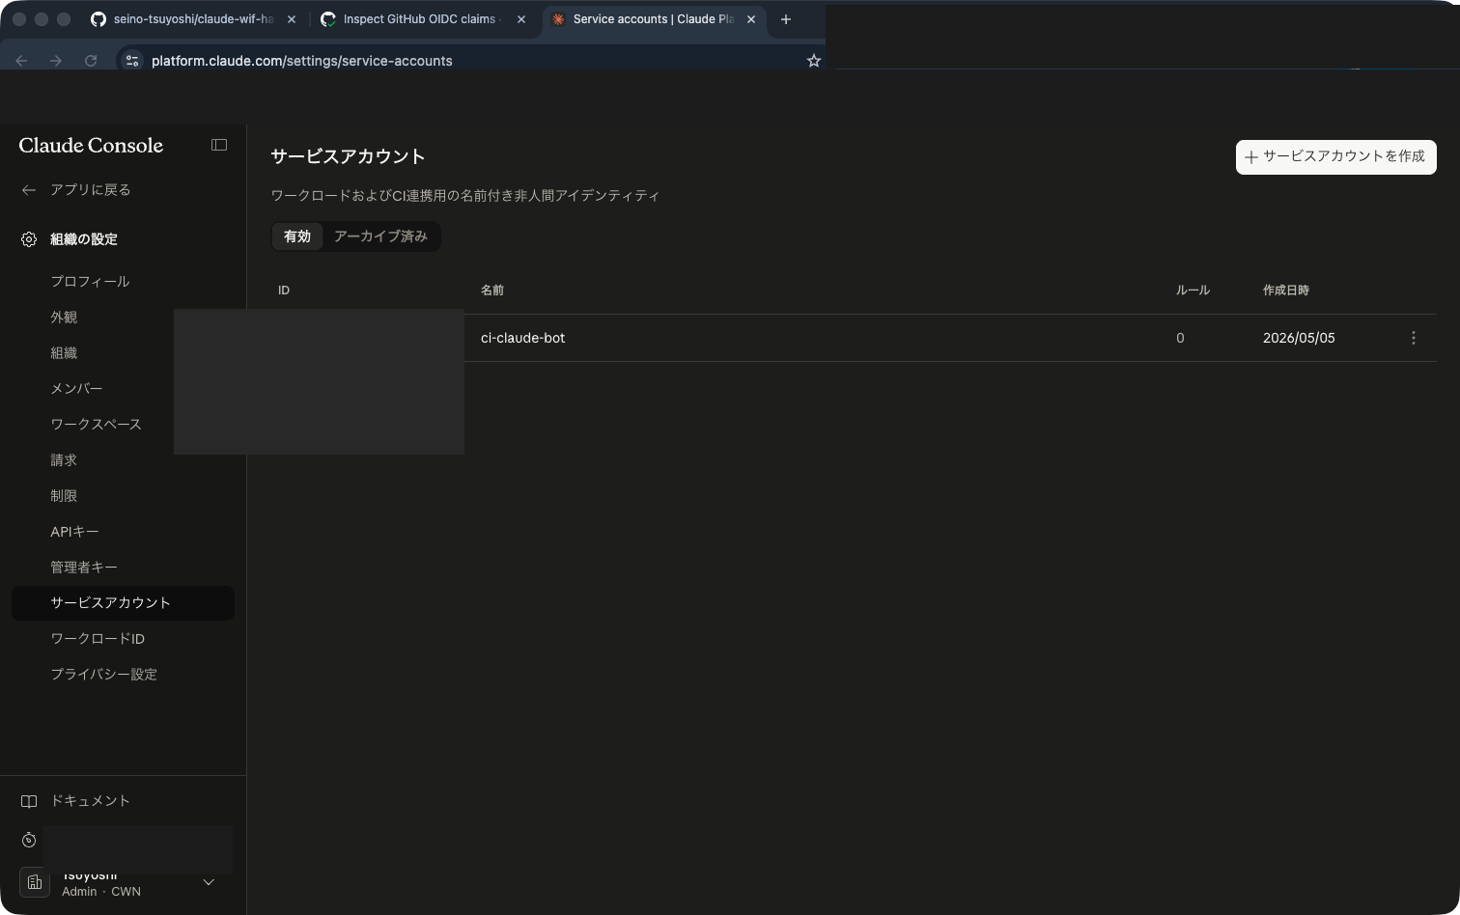Click the サービスアカウントを作成 button

[1336, 157]
